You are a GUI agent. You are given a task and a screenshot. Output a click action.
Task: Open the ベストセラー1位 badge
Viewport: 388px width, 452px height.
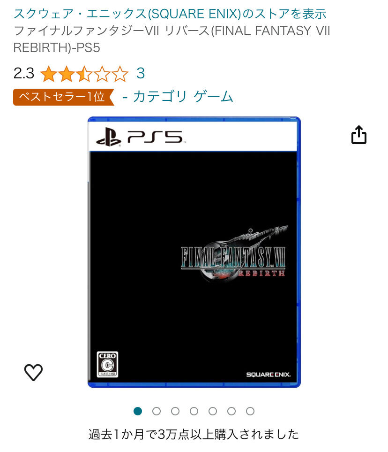pyautogui.click(x=64, y=97)
